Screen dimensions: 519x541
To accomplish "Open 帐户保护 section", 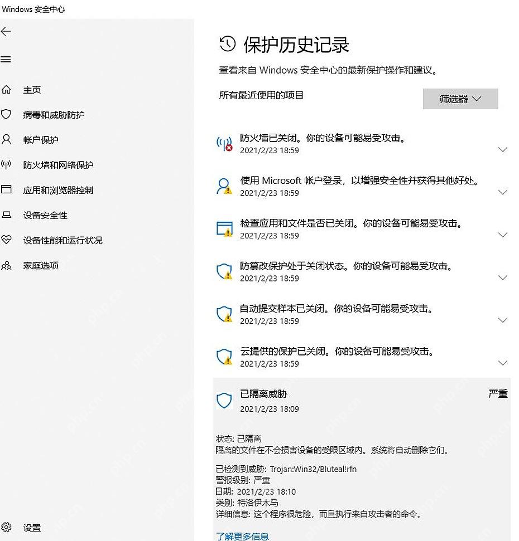I will click(x=40, y=140).
